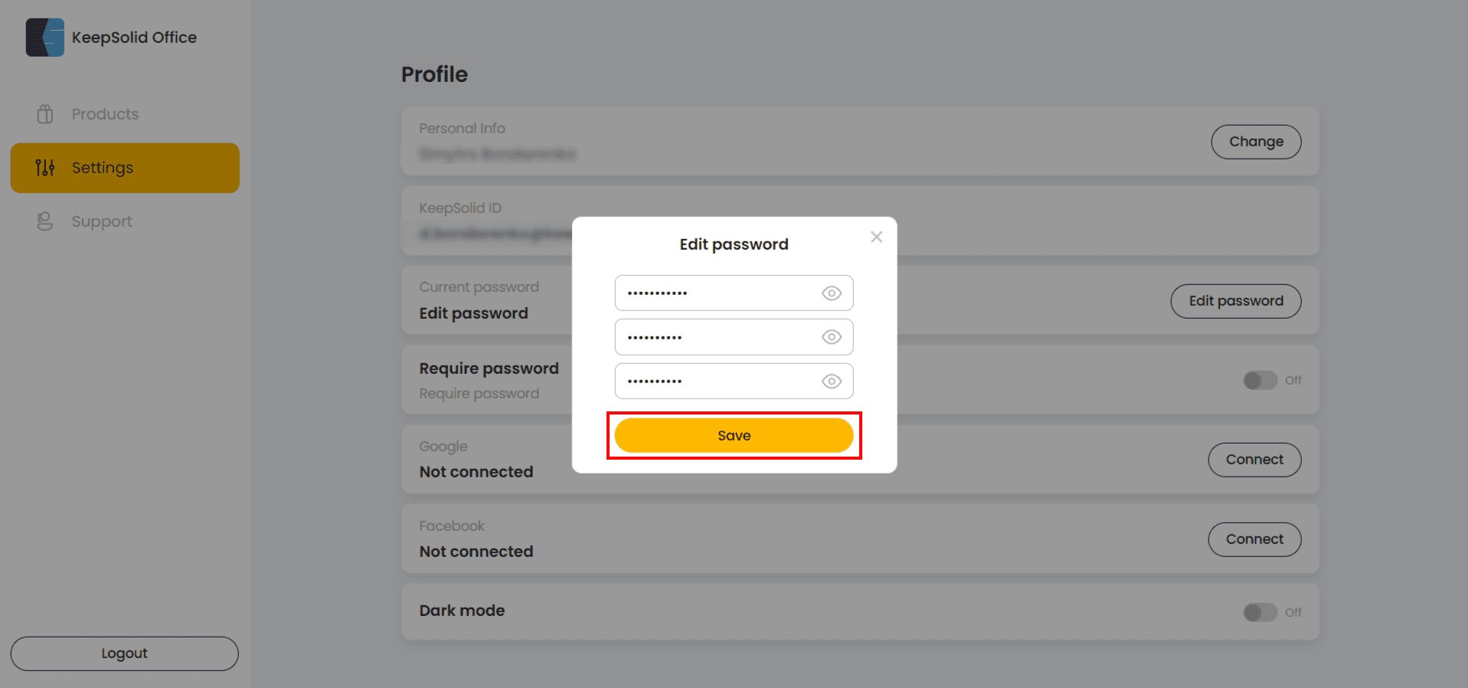Screen dimensions: 1468x688
Task: Click the first password input field
Action: [716, 293]
